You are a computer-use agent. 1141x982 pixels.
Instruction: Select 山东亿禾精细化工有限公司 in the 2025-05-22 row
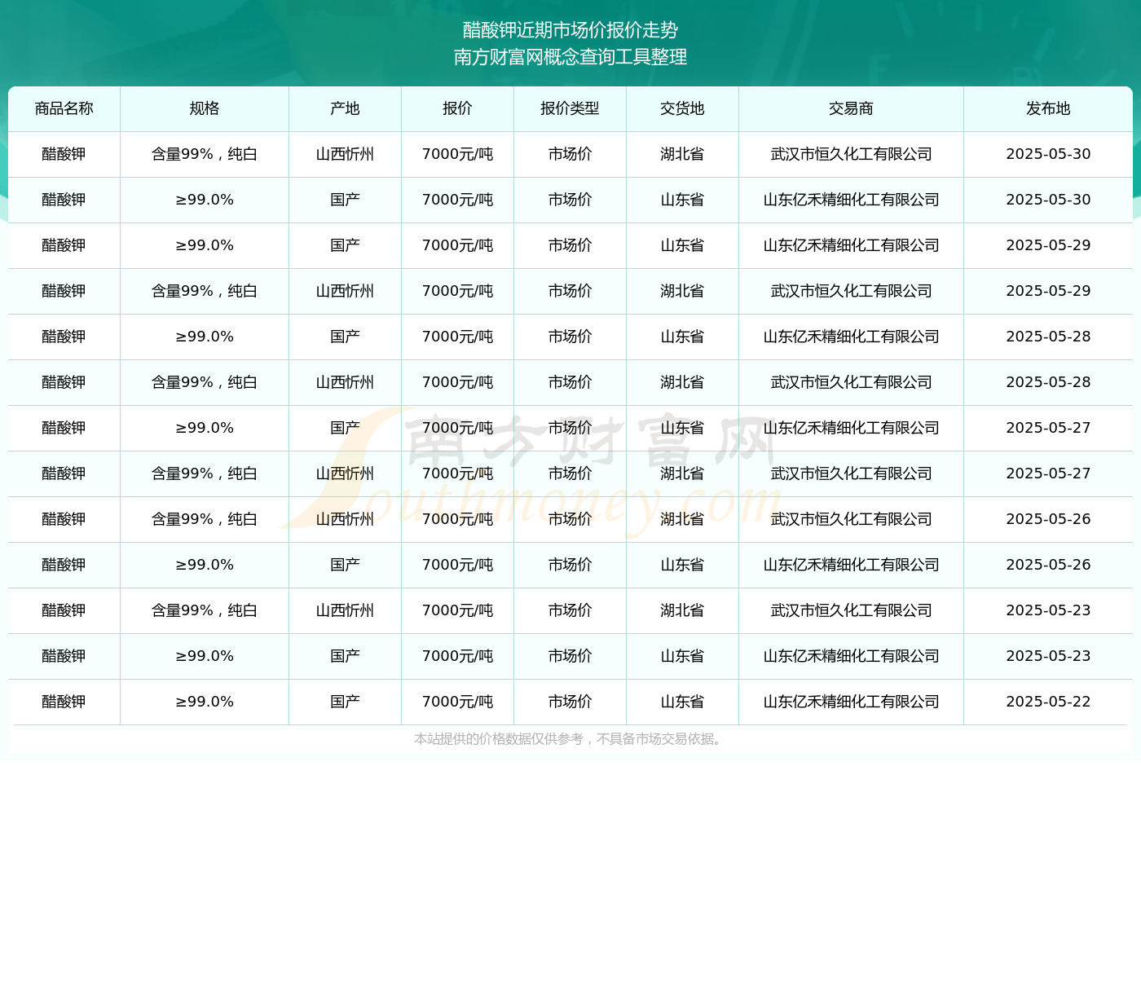point(852,702)
